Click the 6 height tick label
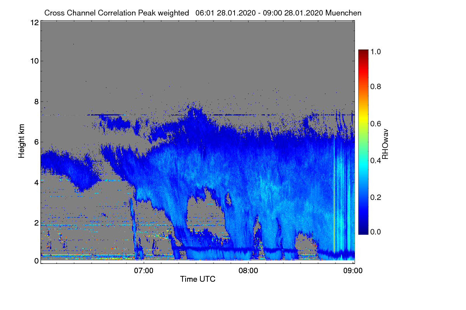Screen dimensions: 466x310 [x=36, y=142]
